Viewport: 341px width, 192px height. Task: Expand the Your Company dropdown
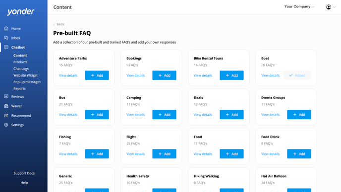(x=299, y=7)
